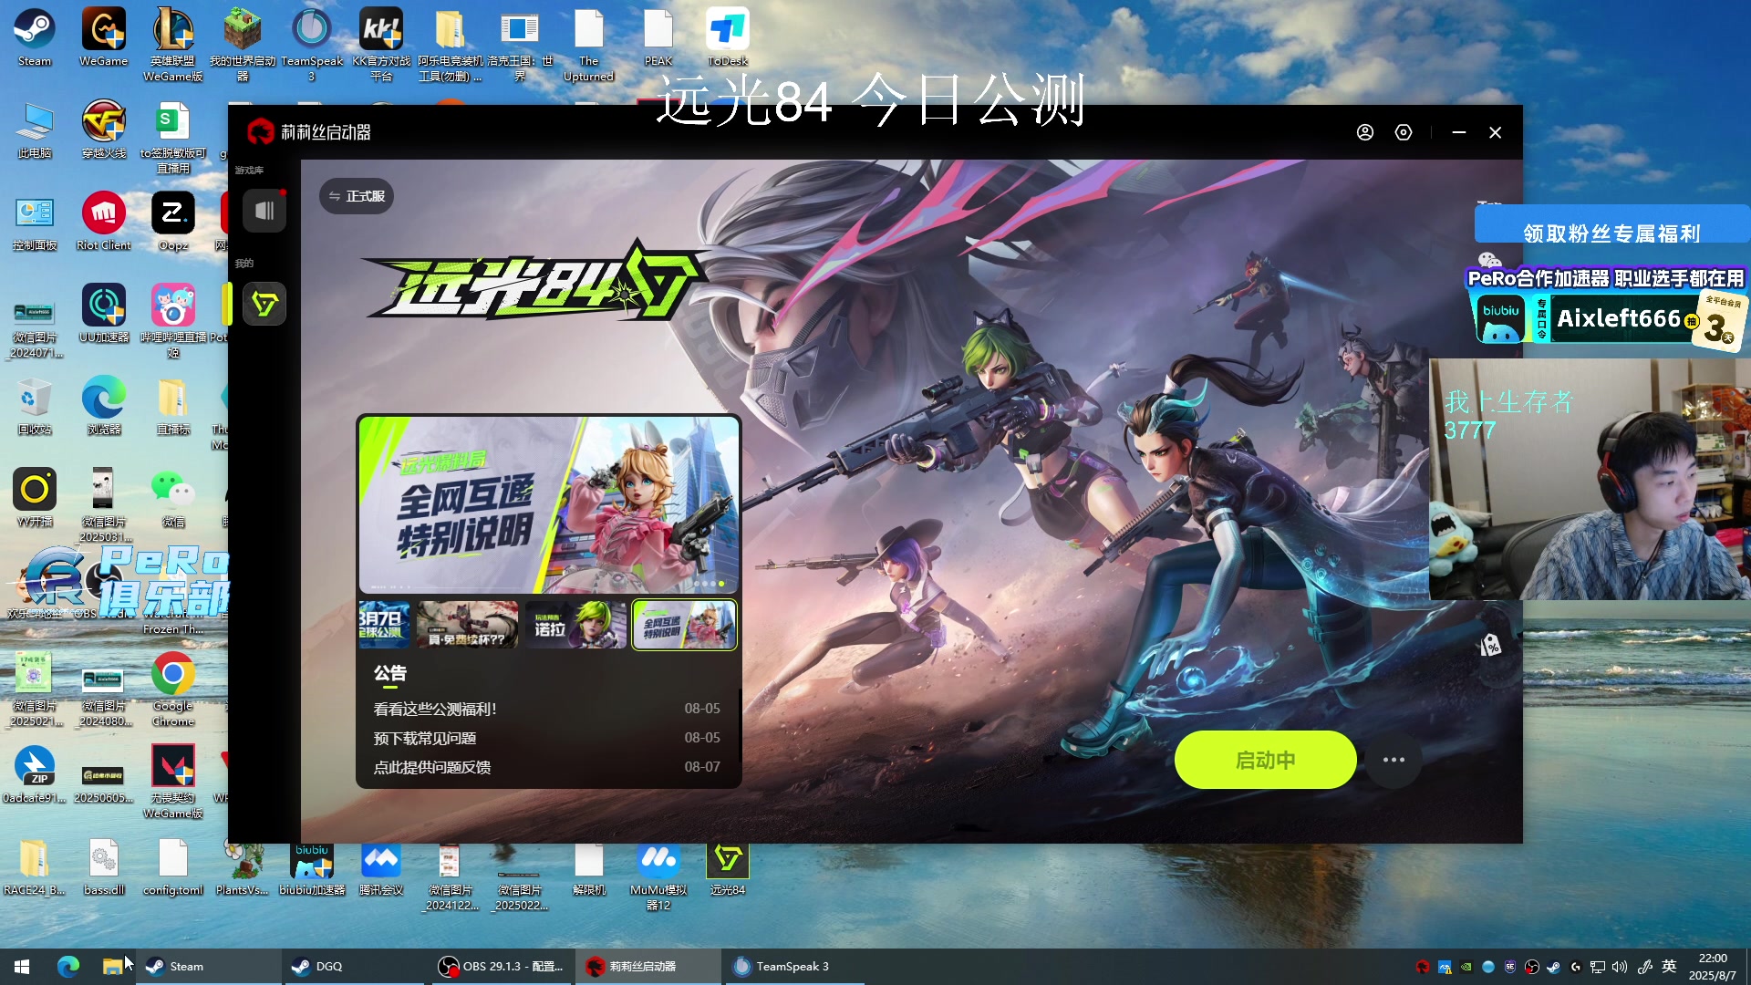Open 英雄联盟 WeGame版 desktop icon

[x=173, y=45]
